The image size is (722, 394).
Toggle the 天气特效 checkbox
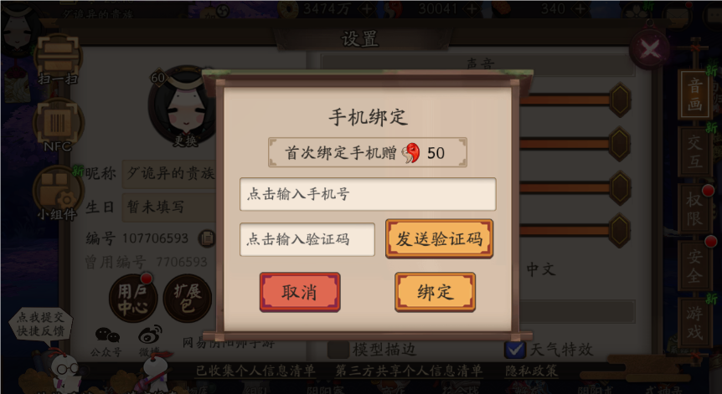(515, 350)
